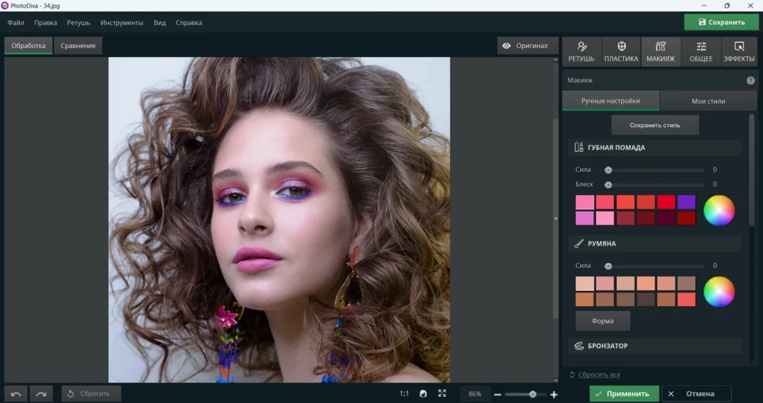Toggle the Оригинал eye preview

pos(524,46)
